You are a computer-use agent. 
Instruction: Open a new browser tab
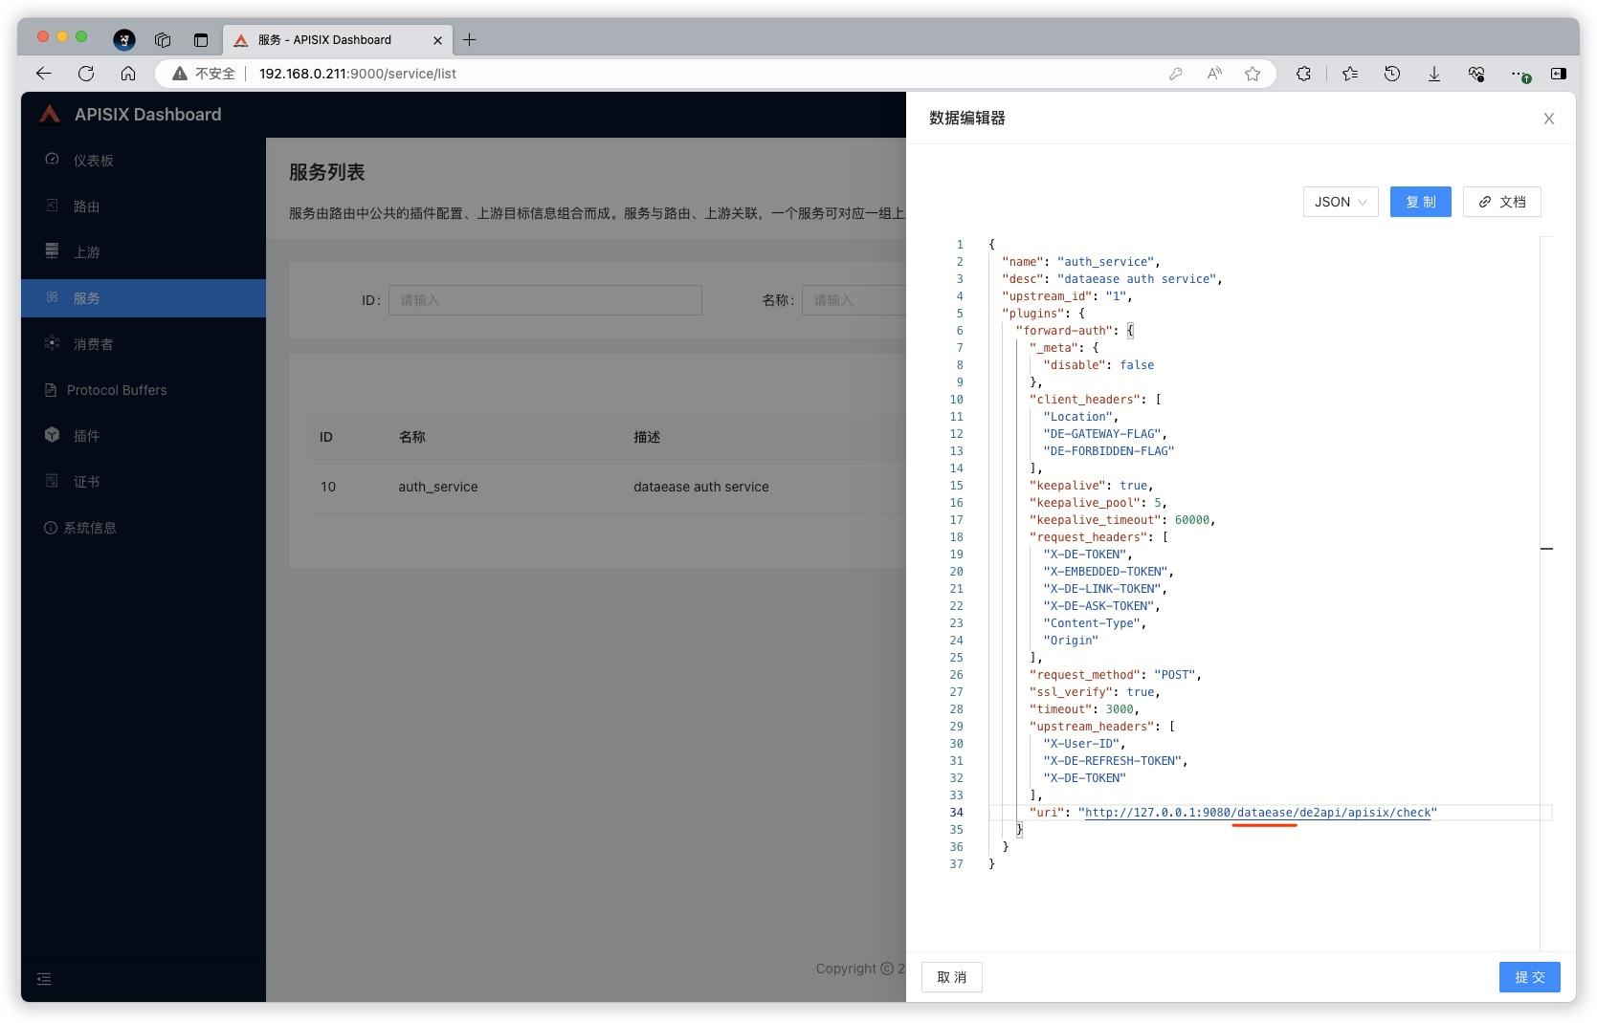(469, 40)
